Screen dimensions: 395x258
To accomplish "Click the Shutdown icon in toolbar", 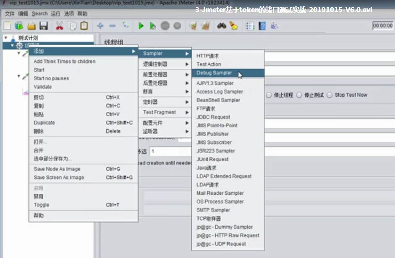I will pyautogui.click(x=177, y=26).
